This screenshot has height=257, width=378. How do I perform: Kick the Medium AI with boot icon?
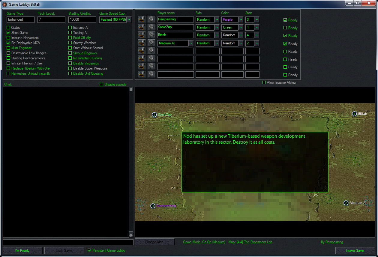(x=142, y=43)
